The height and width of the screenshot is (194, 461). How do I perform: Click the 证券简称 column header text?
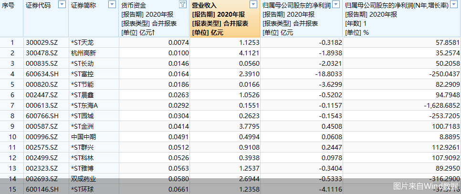84,5
